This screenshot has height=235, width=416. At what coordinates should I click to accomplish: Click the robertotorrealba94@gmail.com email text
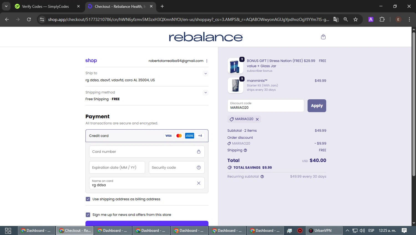pos(176,61)
